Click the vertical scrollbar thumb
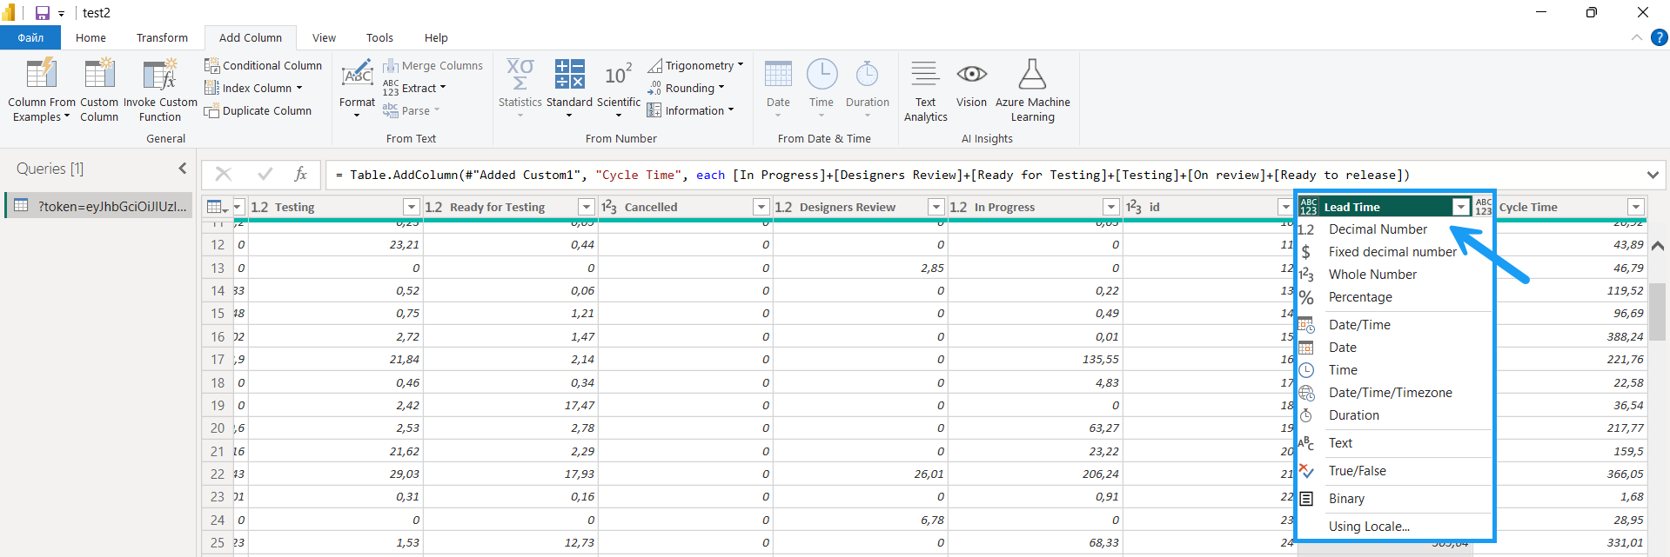1670x557 pixels. pos(1658,311)
